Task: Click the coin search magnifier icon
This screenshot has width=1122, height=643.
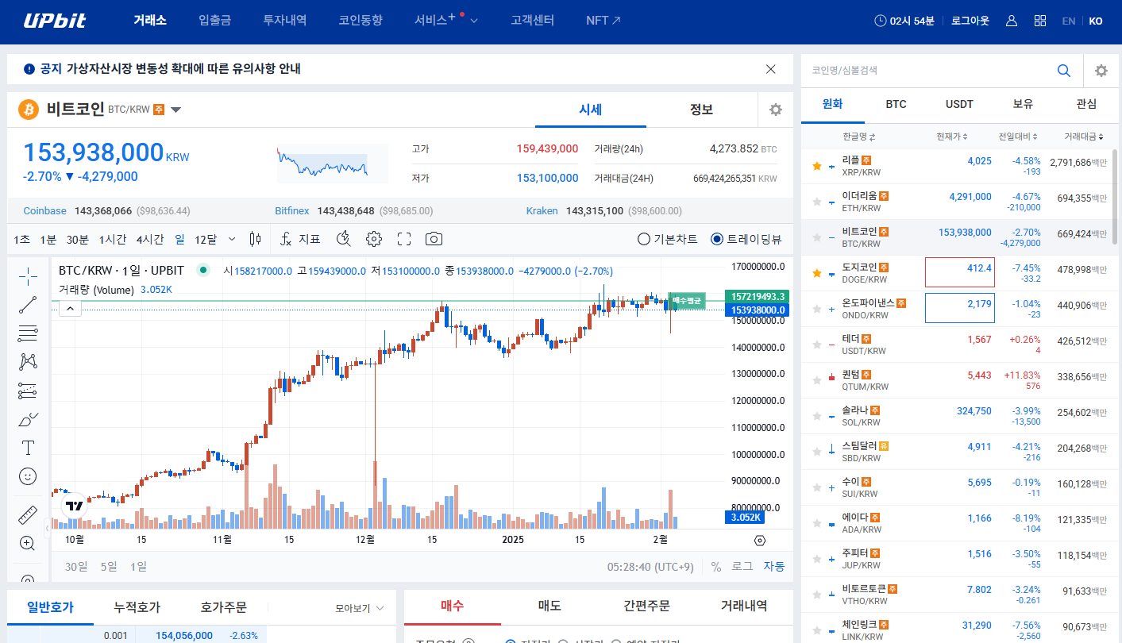Action: (x=1064, y=71)
